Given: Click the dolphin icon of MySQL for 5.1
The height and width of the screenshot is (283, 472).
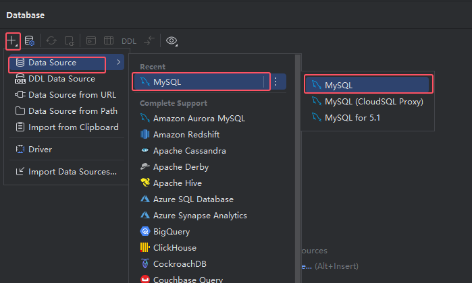Looking at the screenshot, I should point(317,117).
